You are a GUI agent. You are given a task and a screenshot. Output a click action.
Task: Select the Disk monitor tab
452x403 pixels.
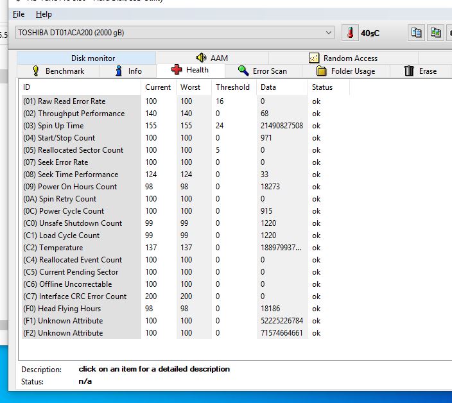pos(93,58)
